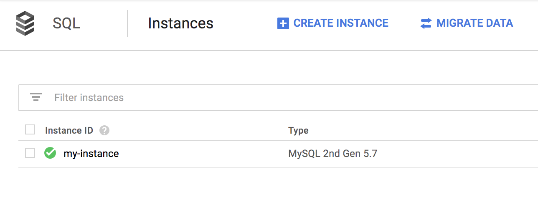Focus the Filter instances text field

tap(251, 98)
